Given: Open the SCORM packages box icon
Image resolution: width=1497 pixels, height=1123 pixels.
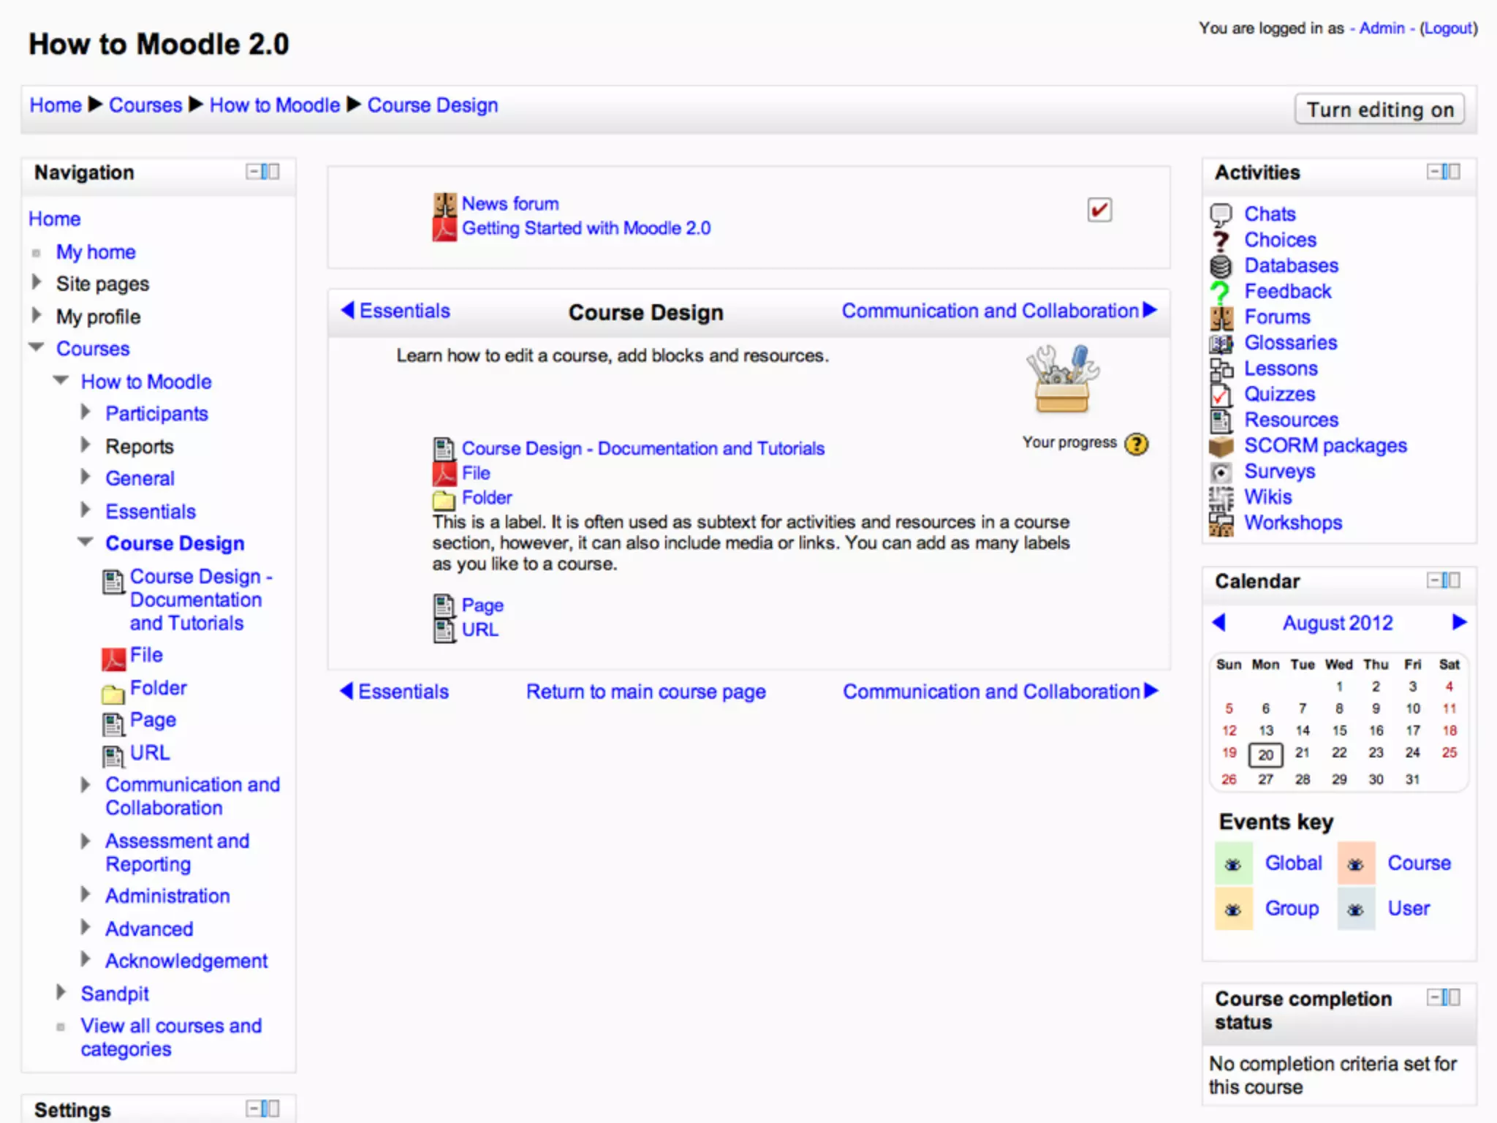Looking at the screenshot, I should point(1221,446).
